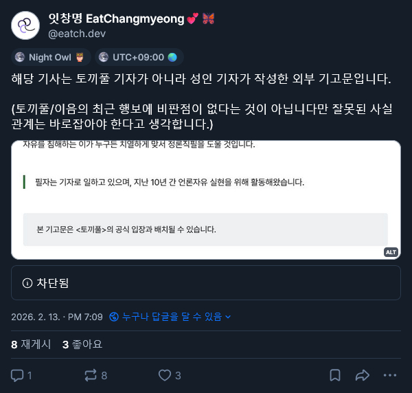Click the Night Owl label badge
The height and width of the screenshot is (393, 412).
[x=50, y=57]
